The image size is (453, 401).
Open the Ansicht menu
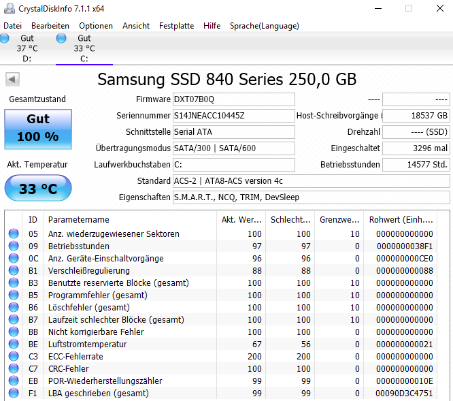pyautogui.click(x=136, y=26)
